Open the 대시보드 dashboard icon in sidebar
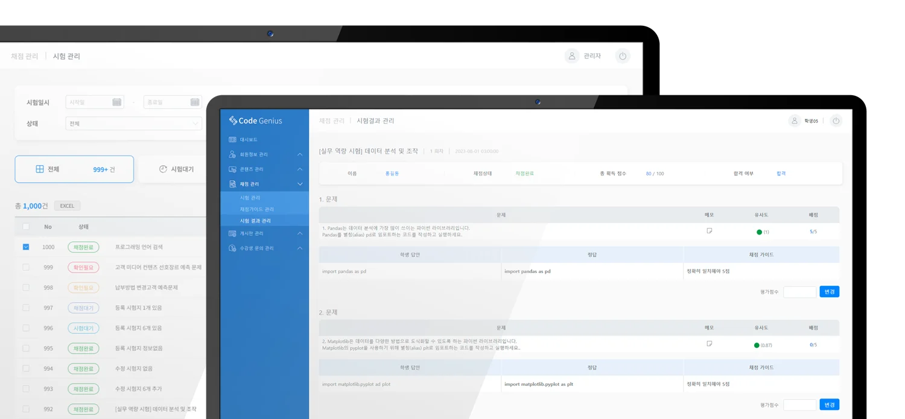This screenshot has width=905, height=419. tap(232, 140)
